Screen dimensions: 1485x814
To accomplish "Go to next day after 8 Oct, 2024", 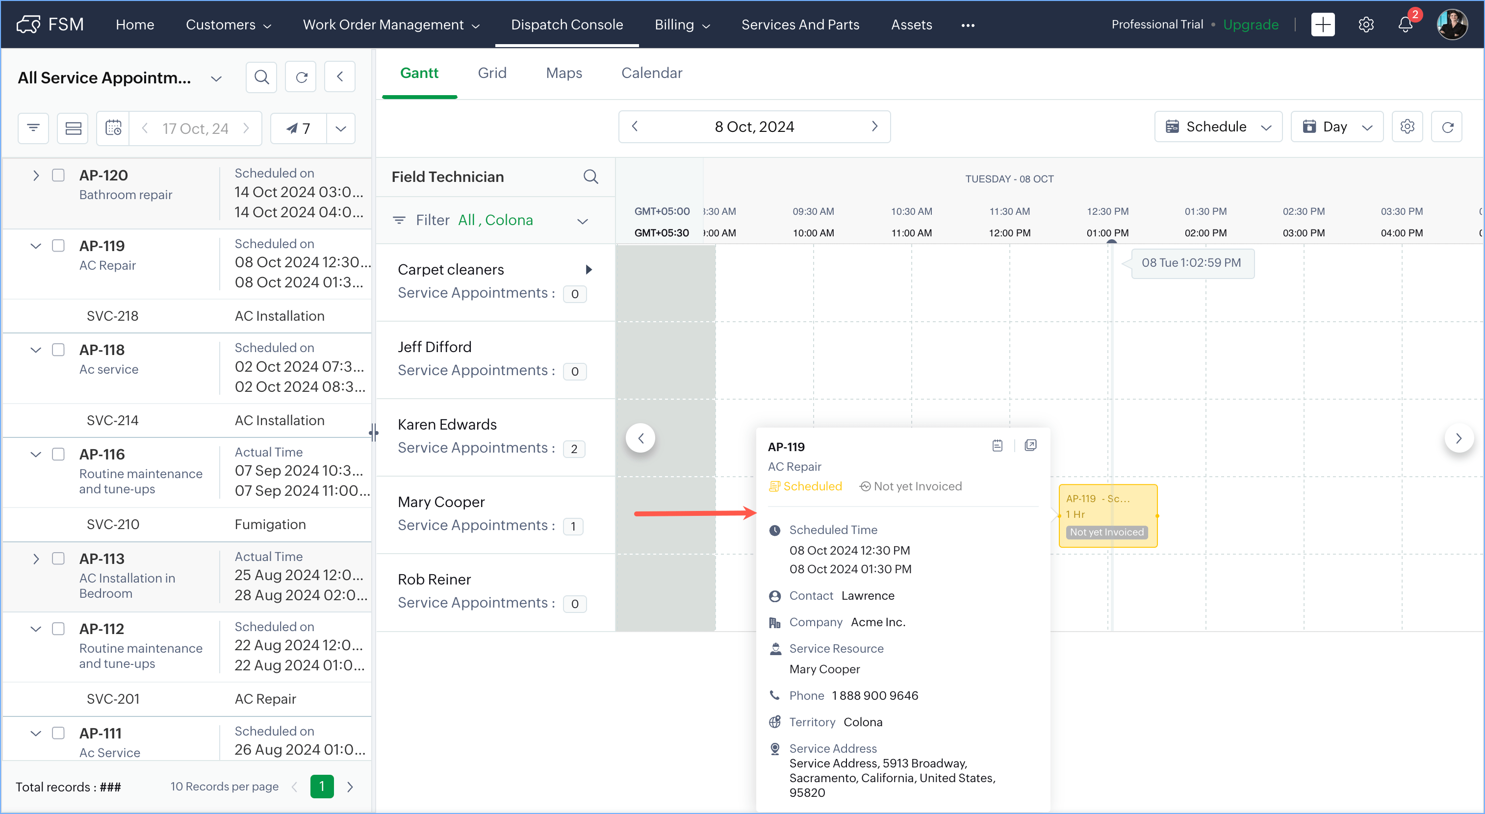I will pyautogui.click(x=874, y=127).
